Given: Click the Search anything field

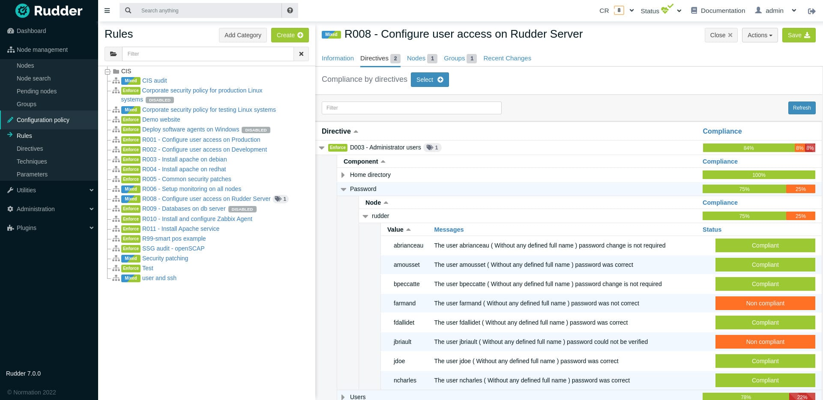Looking at the screenshot, I should [209, 11].
